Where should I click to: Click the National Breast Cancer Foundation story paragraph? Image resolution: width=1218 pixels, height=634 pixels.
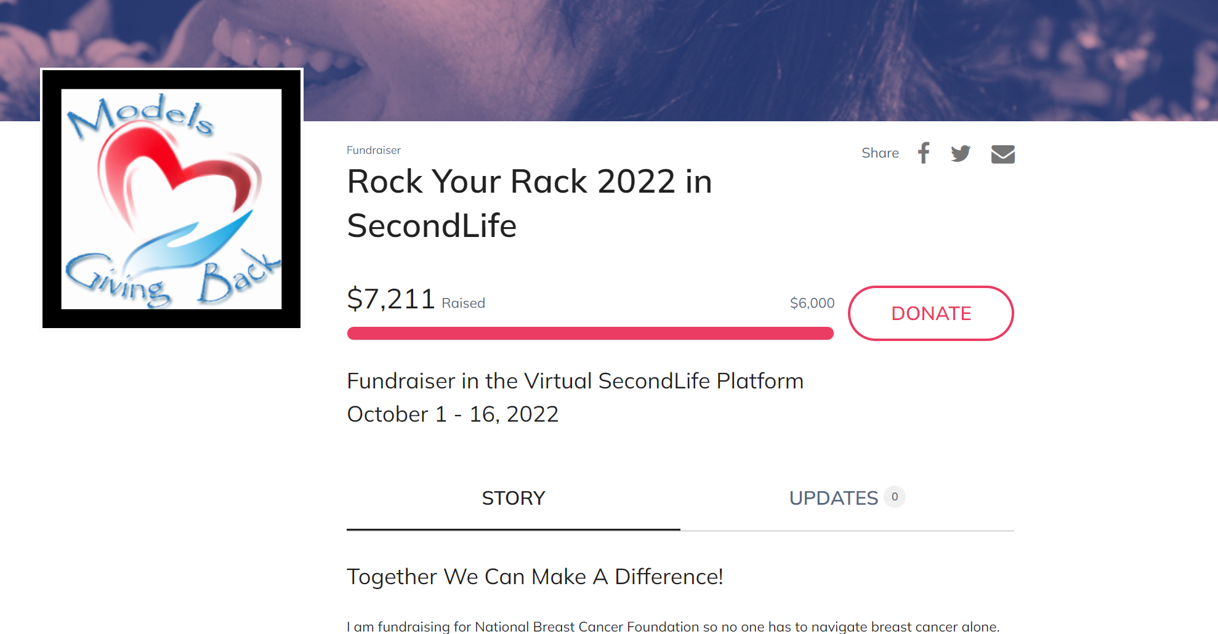672,627
